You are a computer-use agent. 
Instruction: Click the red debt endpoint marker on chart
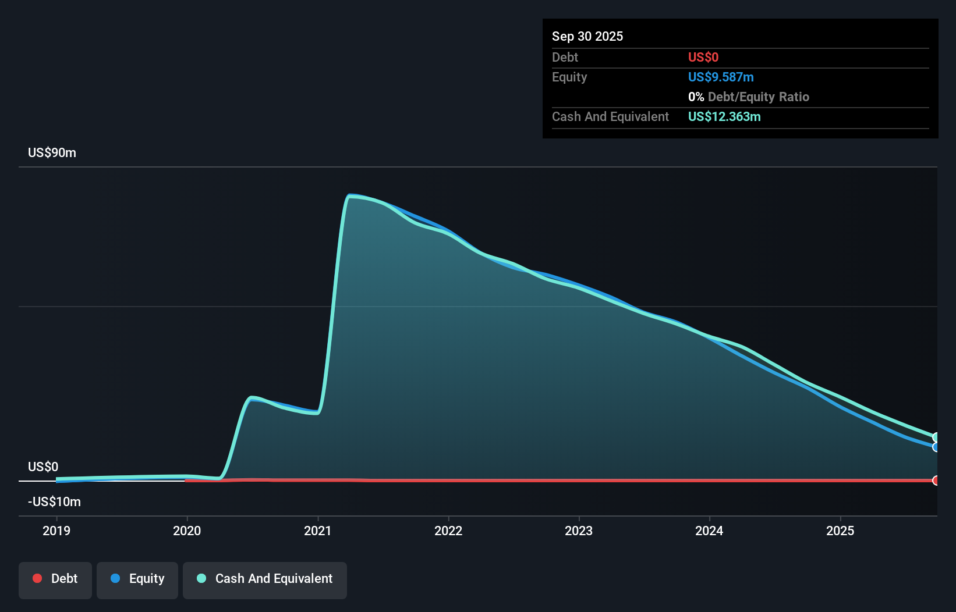coord(936,481)
